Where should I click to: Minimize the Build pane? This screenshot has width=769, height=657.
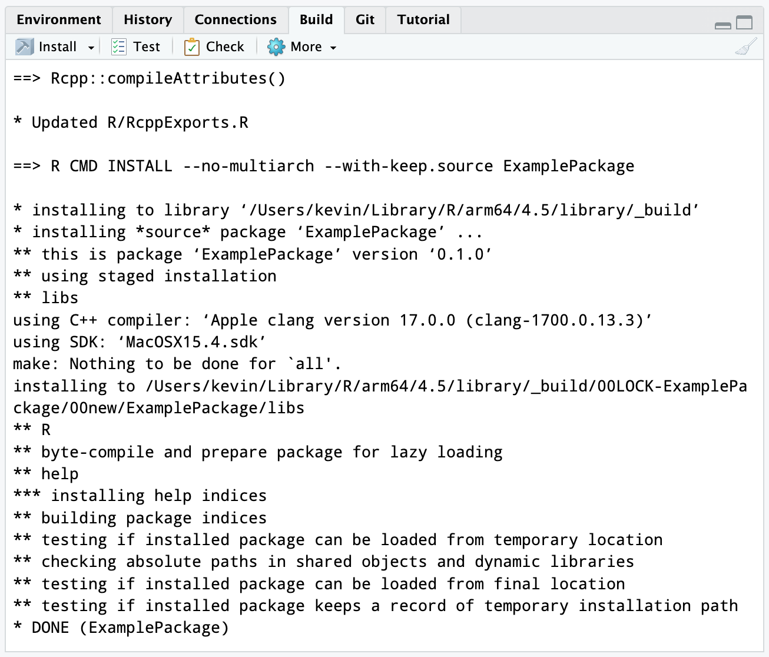[x=722, y=25]
